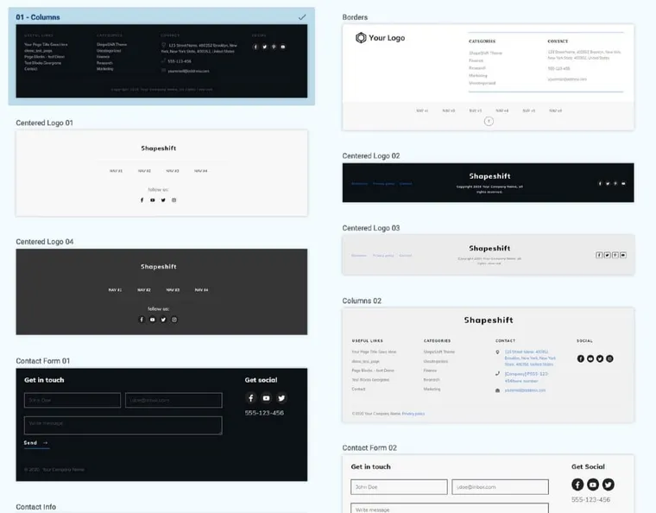Click the Twitter icon in Contact Form 02 preview
The height and width of the screenshot is (513, 656).
point(609,484)
